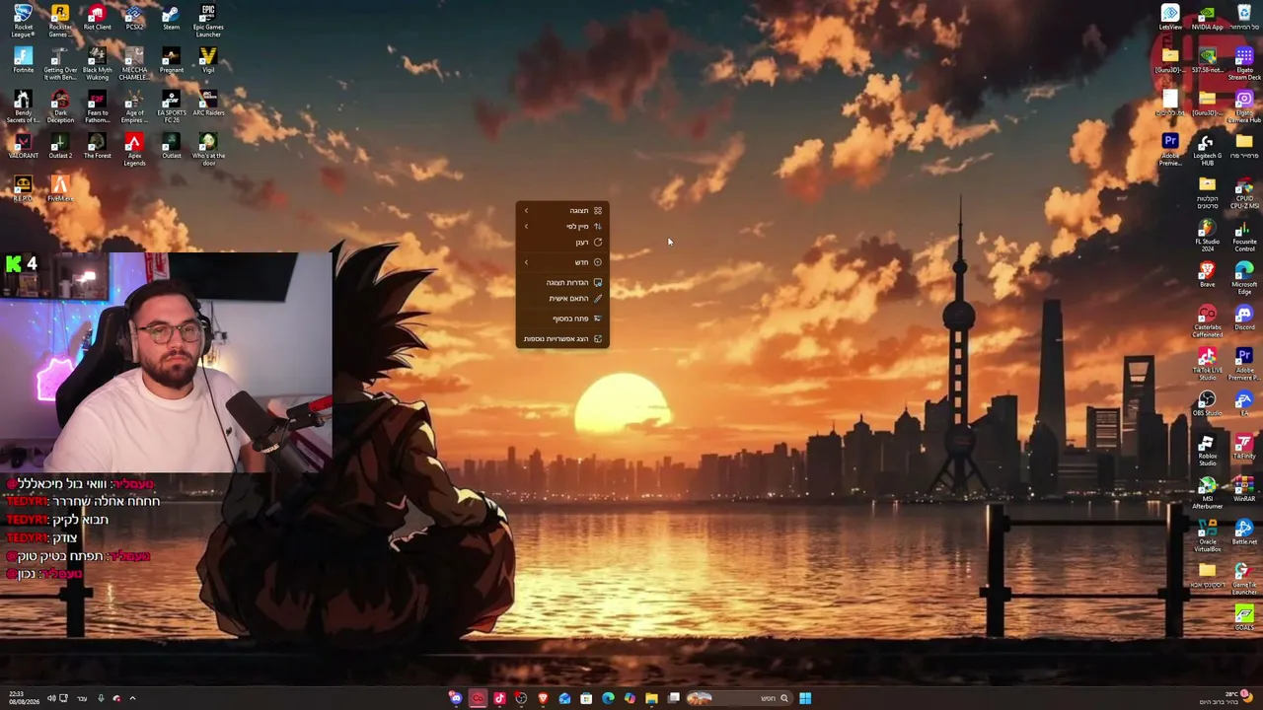Open the volume control in system tray
The height and width of the screenshot is (710, 1263).
click(51, 699)
